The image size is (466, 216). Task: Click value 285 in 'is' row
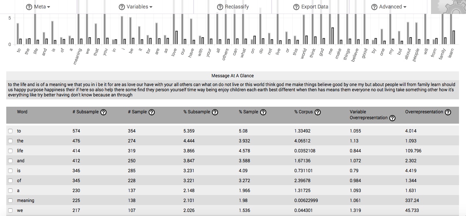pos(131,171)
